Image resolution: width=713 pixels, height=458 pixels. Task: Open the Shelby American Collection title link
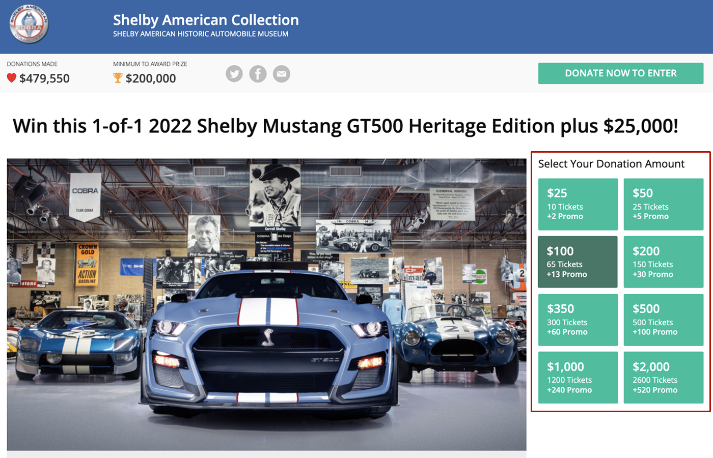[206, 20]
